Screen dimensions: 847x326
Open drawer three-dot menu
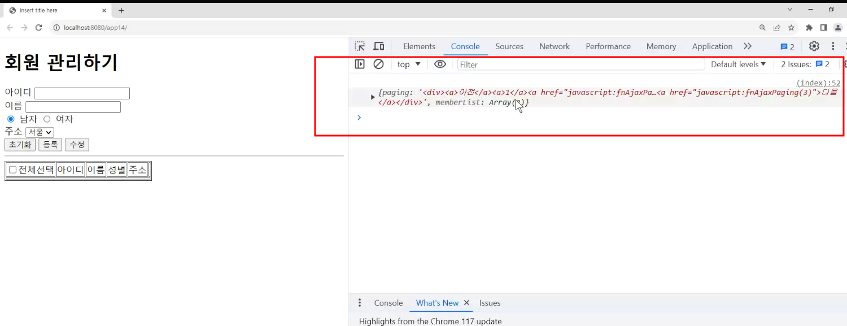click(360, 303)
